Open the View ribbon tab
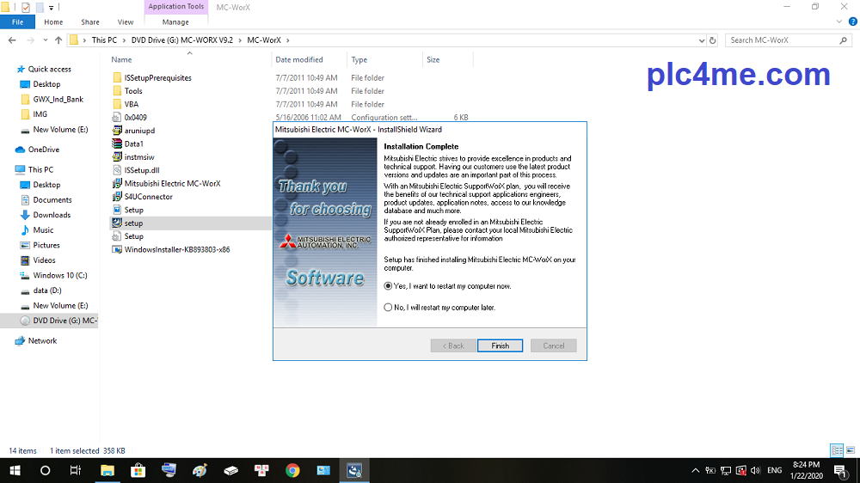The width and height of the screenshot is (860, 483). [x=126, y=22]
